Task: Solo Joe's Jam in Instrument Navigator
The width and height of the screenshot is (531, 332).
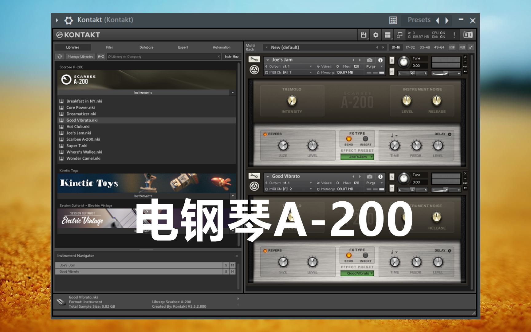Action: tap(226, 265)
